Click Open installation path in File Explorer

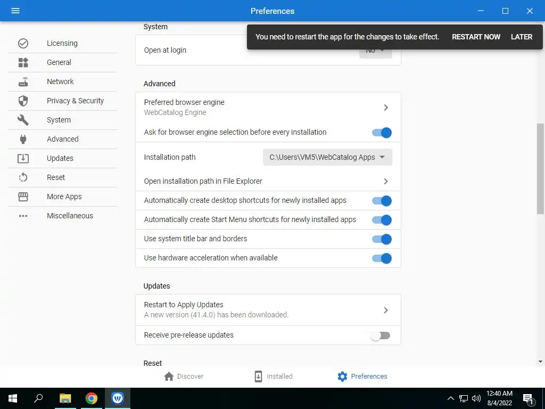(268, 181)
